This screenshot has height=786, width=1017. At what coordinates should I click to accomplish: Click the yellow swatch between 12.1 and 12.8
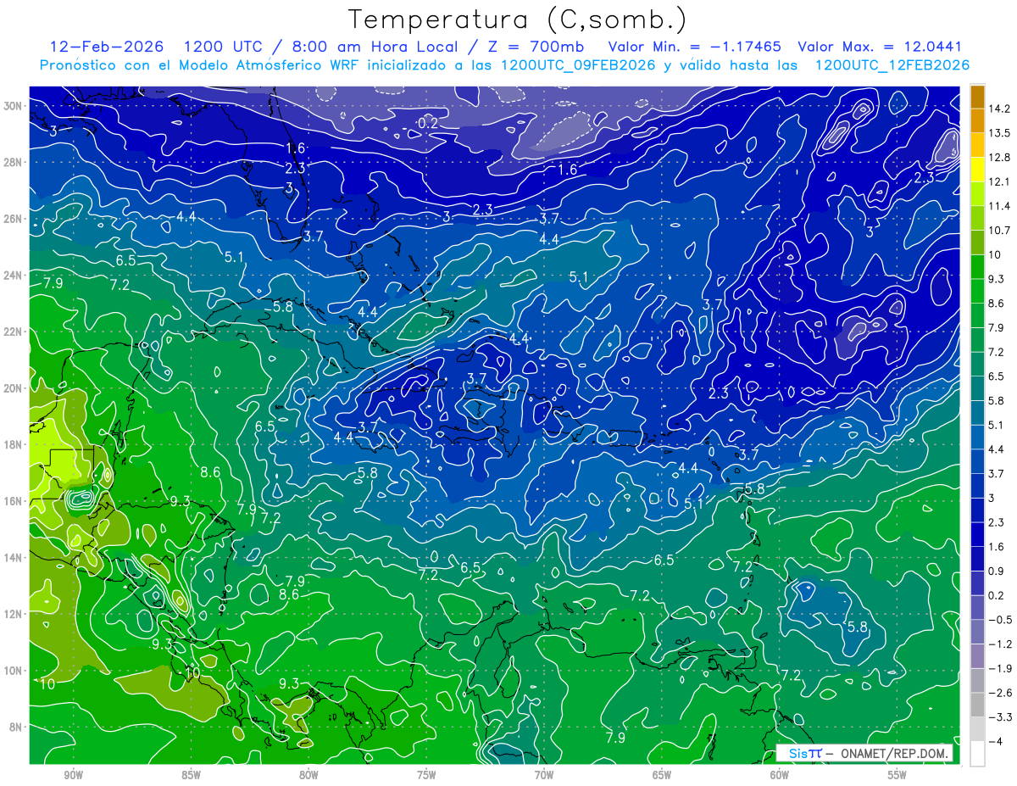pos(977,170)
